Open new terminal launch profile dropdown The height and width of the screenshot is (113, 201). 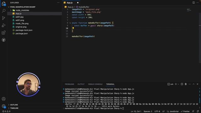pos(178,84)
